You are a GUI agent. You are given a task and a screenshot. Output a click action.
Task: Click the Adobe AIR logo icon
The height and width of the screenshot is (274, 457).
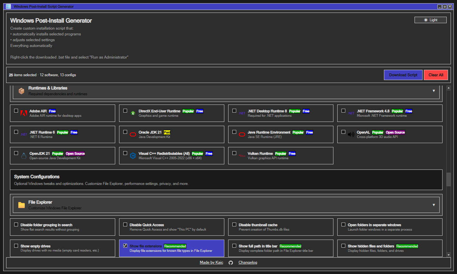pos(23,113)
